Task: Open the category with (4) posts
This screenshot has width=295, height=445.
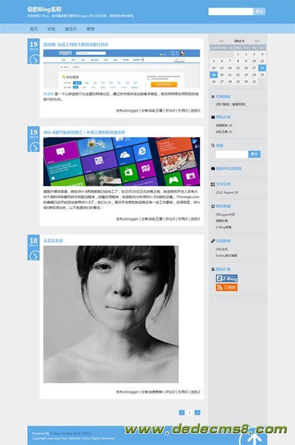Action: (x=224, y=125)
